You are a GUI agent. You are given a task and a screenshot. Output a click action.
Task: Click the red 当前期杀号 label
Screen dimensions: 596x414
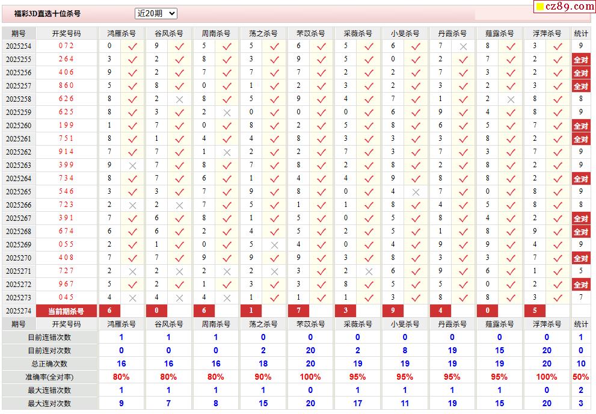click(x=66, y=311)
